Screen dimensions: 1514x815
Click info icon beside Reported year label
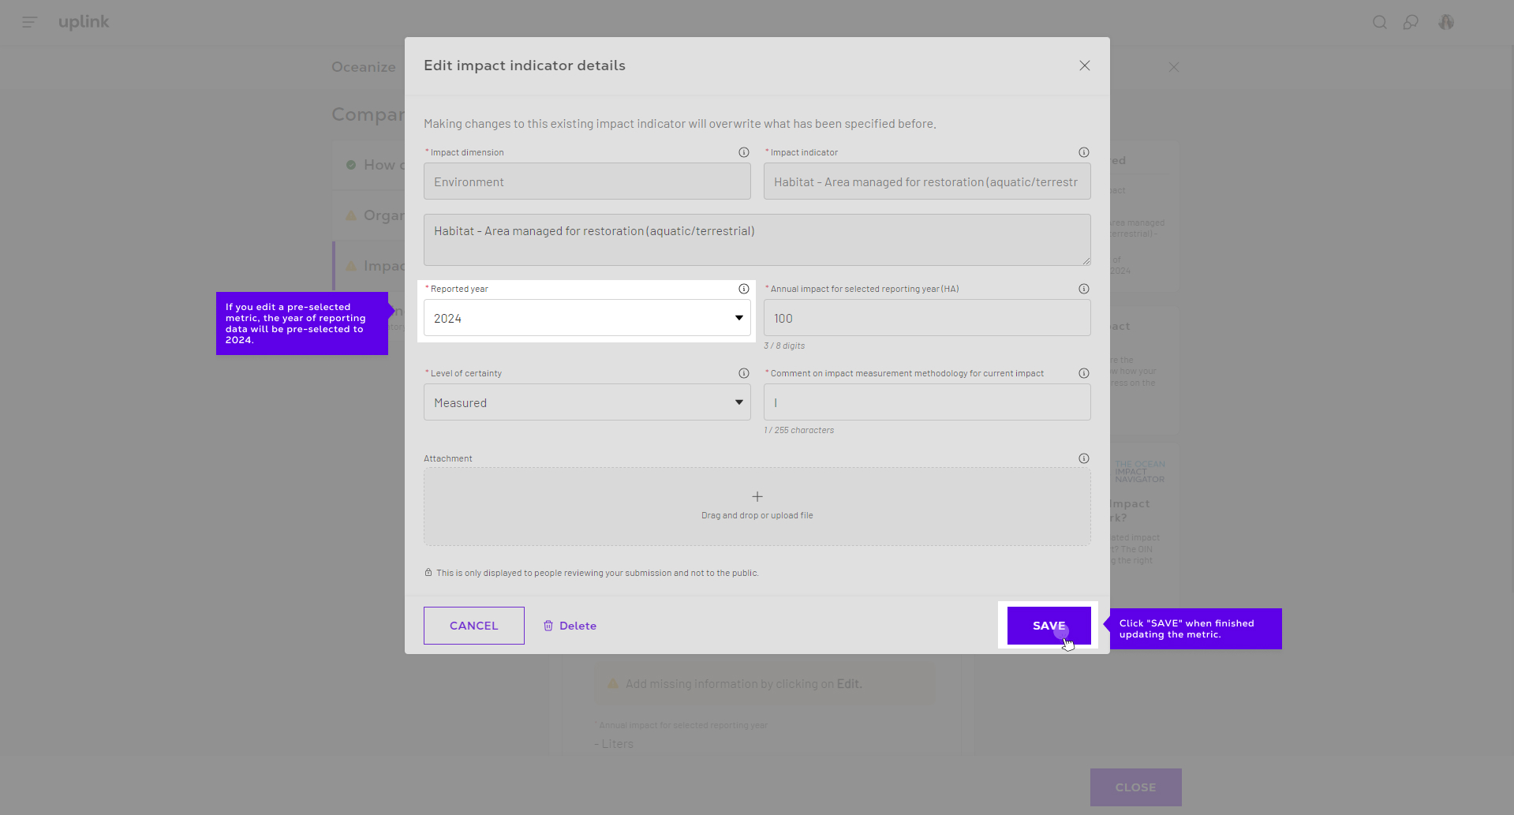743,289
